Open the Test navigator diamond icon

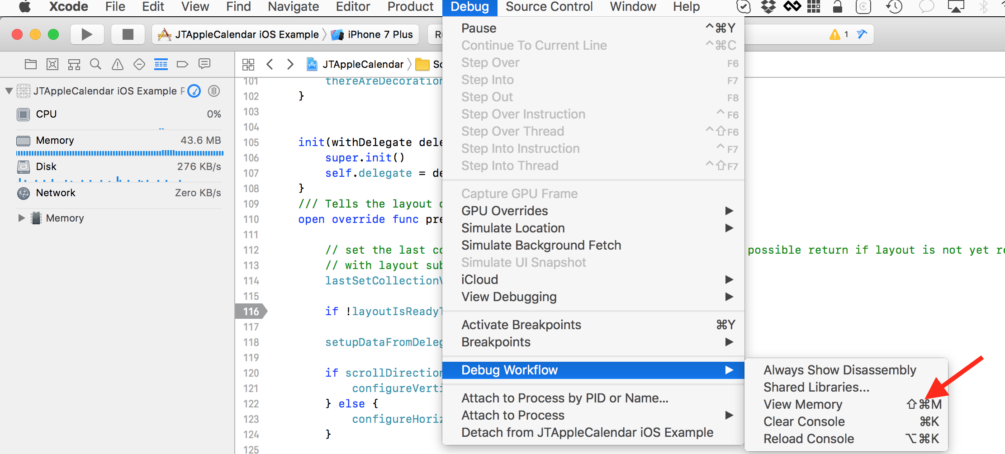[x=139, y=64]
